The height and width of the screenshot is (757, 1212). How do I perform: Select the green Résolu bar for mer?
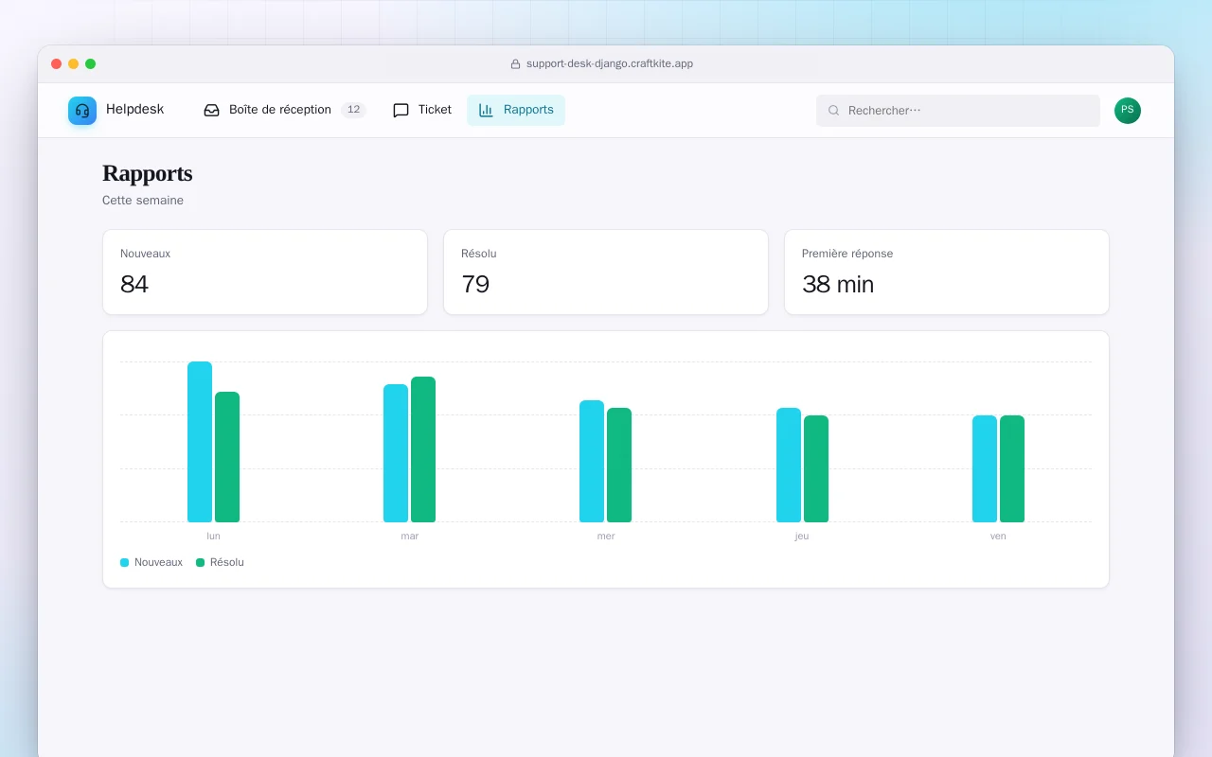click(x=619, y=465)
